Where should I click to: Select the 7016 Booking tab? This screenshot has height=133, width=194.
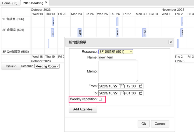click(x=33, y=3)
